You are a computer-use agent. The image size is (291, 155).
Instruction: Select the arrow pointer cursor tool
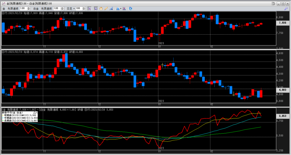[x=96, y=9]
